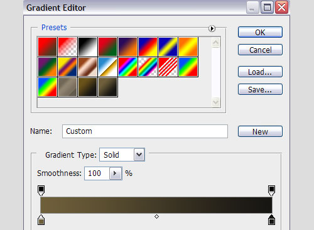Select the transparent rainbow gradient preset
Viewport: 314px width, 230px height.
coord(148,67)
